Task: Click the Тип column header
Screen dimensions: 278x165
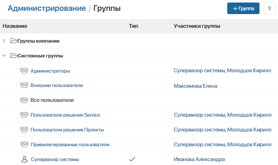Action: 134,26
